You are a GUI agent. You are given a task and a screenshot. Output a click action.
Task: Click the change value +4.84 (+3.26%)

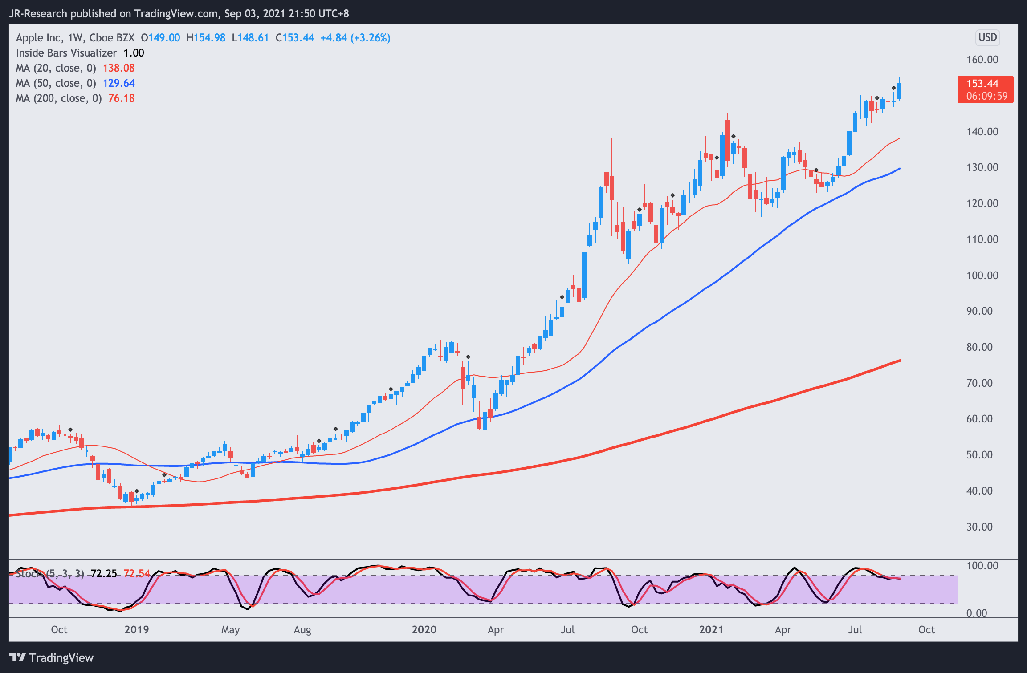(355, 38)
